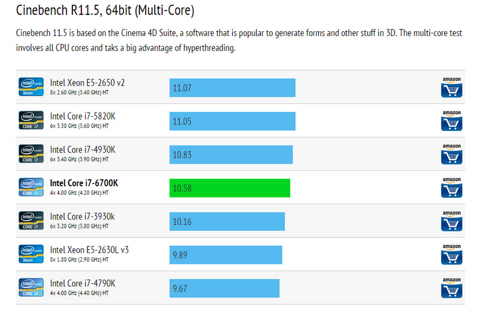
Task: Select the Intel Core i7-4930K name
Action: pos(83,149)
